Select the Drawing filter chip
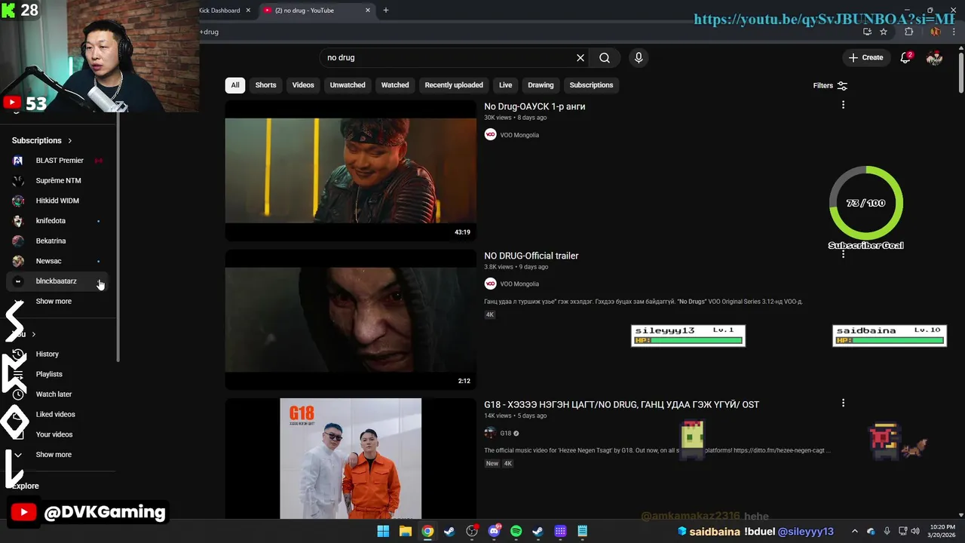The image size is (965, 543). pos(541,85)
